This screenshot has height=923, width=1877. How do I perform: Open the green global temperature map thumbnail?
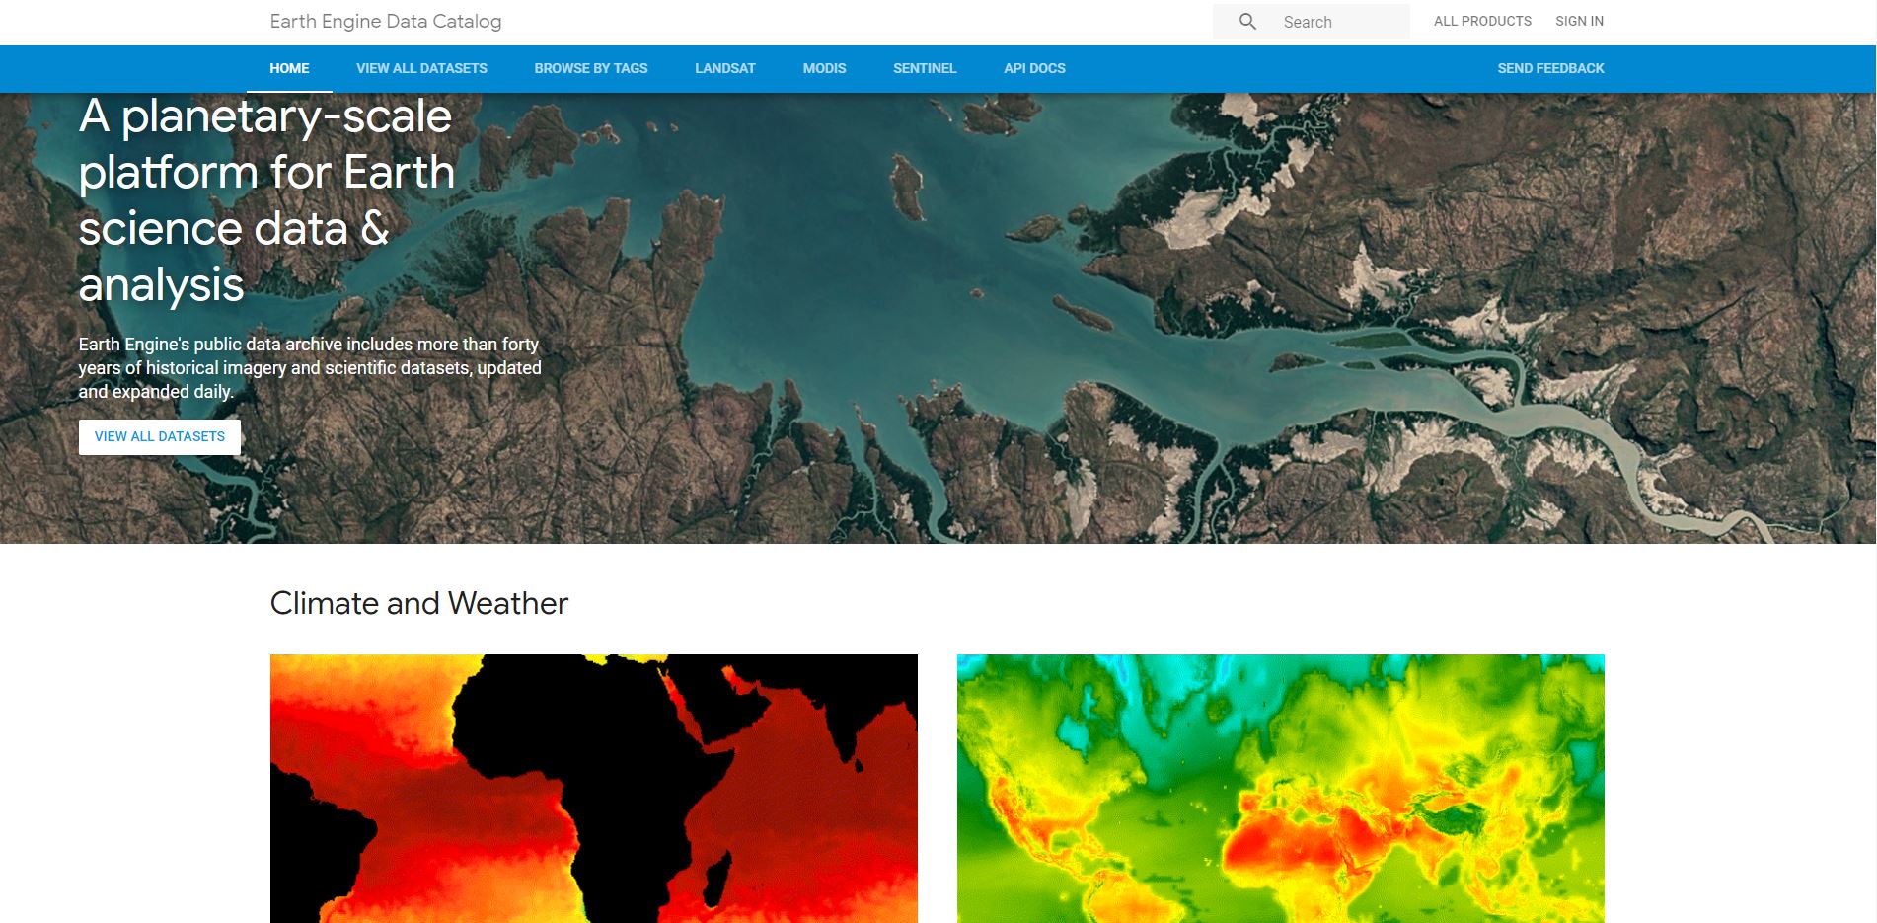click(1281, 789)
